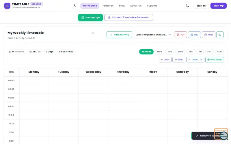Decrease zoom with the minus button
Viewport: 231px width, 144px height.
(189, 60)
